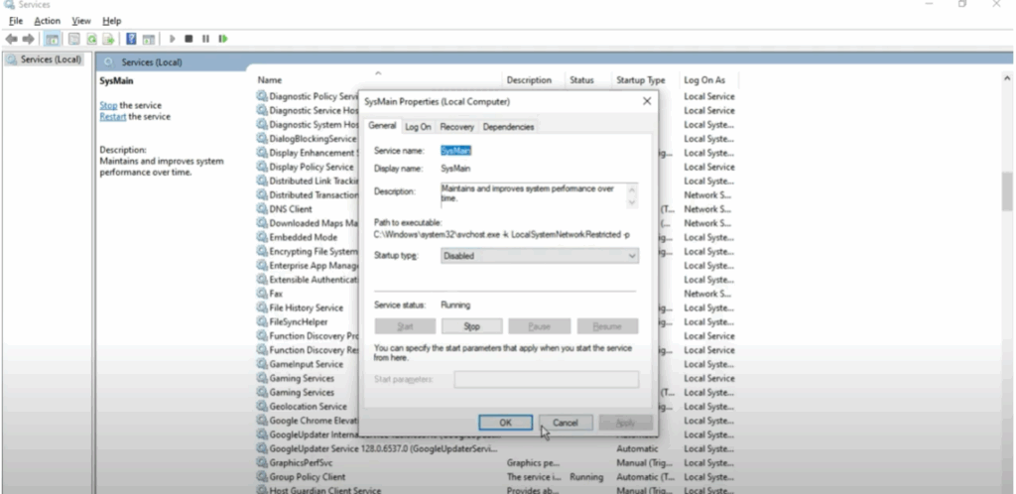Open the Startup type dropdown showing Disabled
Image resolution: width=1016 pixels, height=494 pixels.
point(540,256)
